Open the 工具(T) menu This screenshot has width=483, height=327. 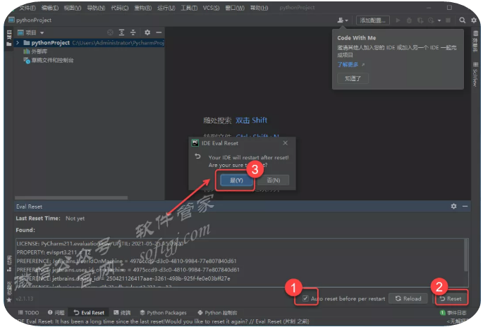tap(189, 8)
